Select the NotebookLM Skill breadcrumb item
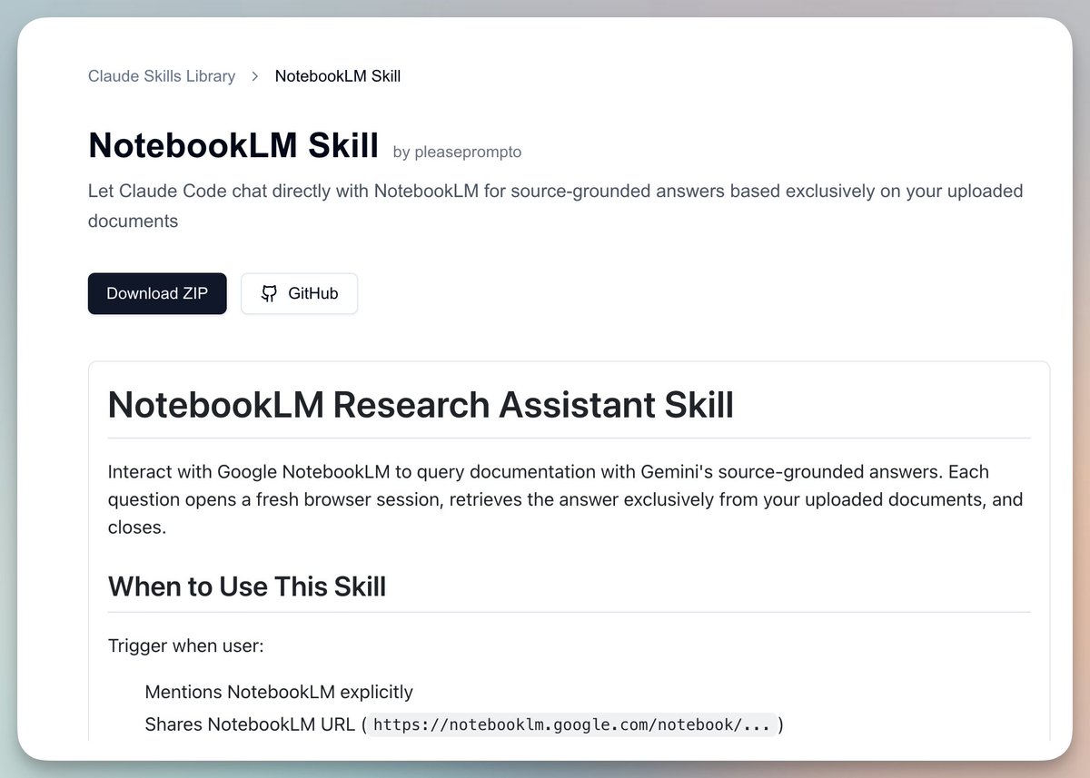The image size is (1090, 778). tap(338, 76)
